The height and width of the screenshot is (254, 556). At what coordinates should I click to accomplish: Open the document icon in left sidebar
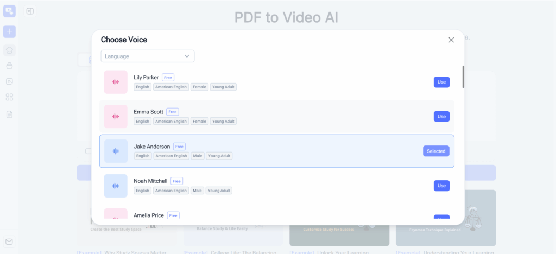pos(9,115)
